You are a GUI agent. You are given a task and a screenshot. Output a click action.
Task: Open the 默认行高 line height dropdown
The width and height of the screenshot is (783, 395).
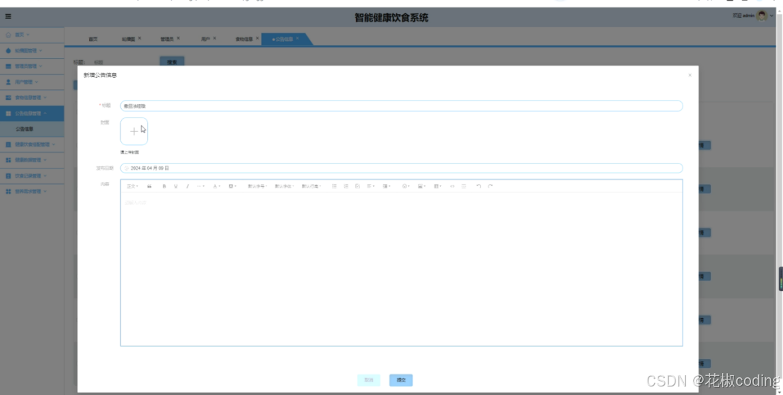coord(312,186)
